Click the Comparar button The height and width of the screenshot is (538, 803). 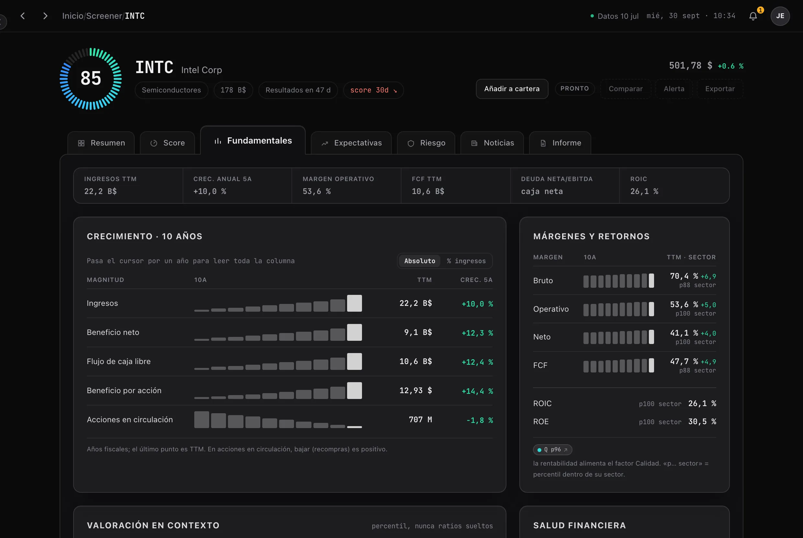point(625,89)
